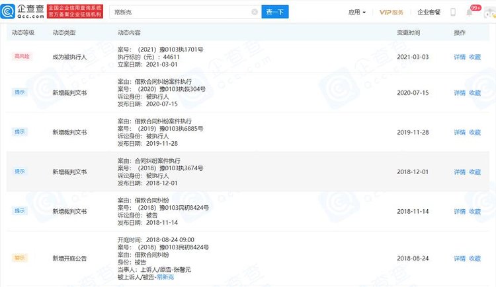496x287 pixels.
Task: Click the 提示 tag in the 2018-12-01 row
Action: point(20,171)
